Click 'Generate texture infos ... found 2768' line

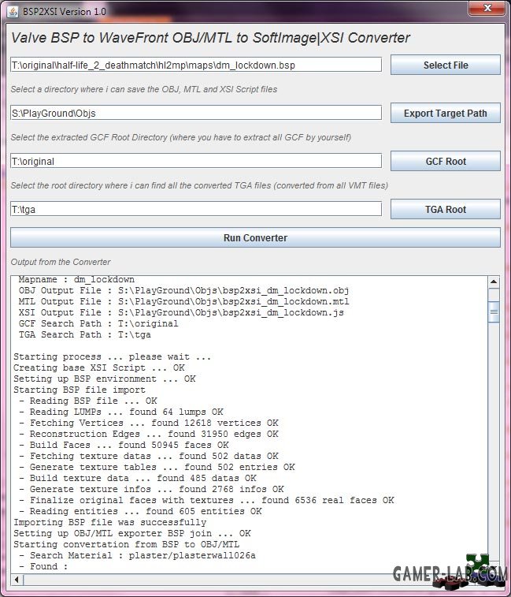[151, 489]
